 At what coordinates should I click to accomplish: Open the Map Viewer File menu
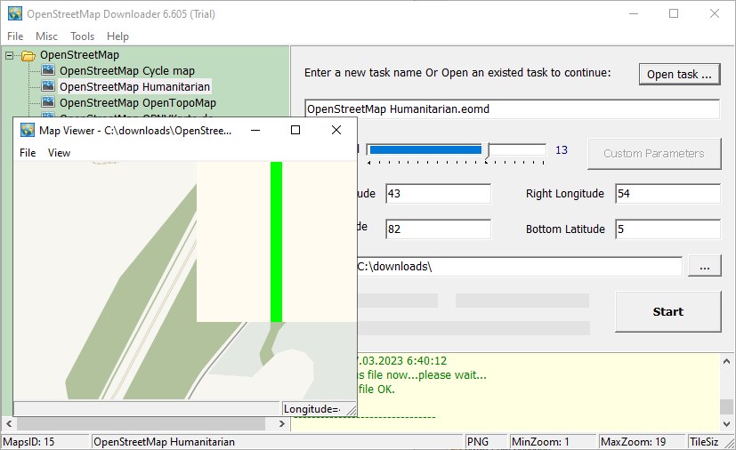pyautogui.click(x=28, y=152)
